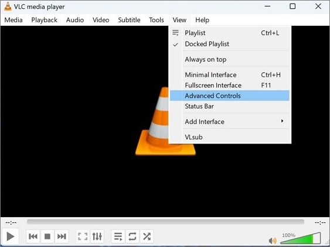
Task: Mute audio using the speaker icon
Action: (x=273, y=241)
